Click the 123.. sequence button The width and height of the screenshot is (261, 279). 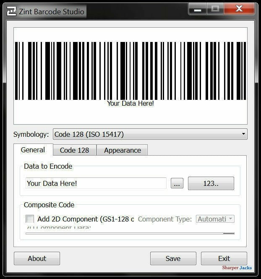(211, 183)
